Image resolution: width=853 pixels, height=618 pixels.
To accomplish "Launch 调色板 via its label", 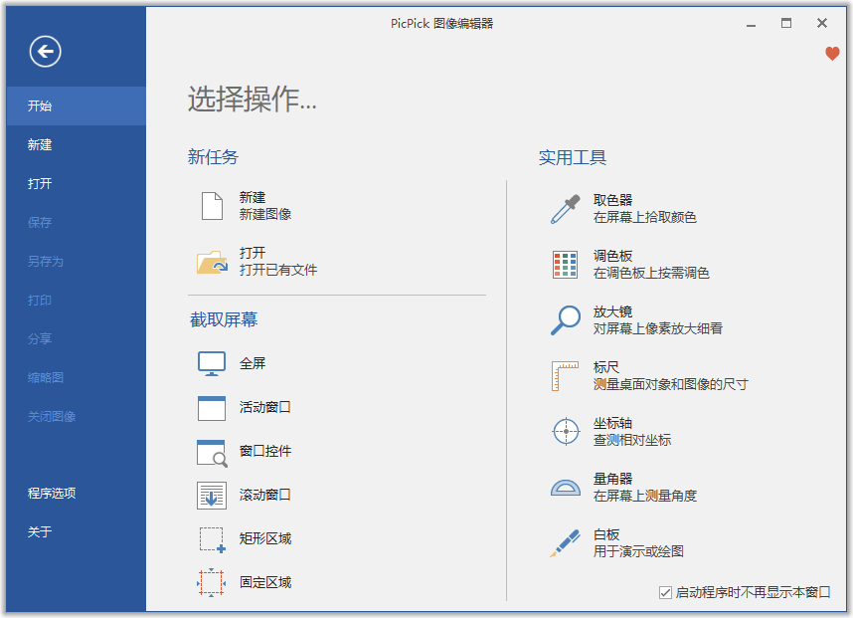I will 613,256.
